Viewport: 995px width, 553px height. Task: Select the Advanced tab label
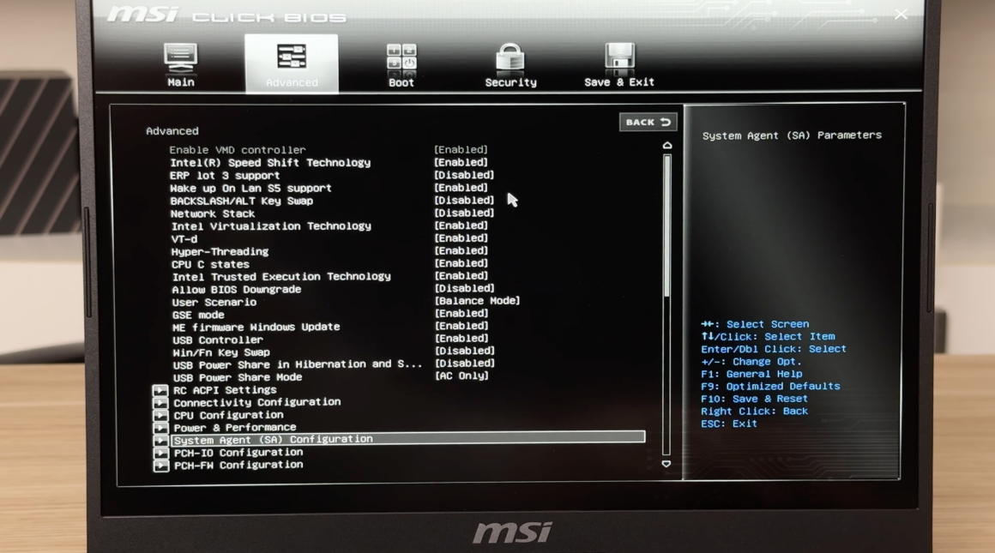tap(292, 82)
